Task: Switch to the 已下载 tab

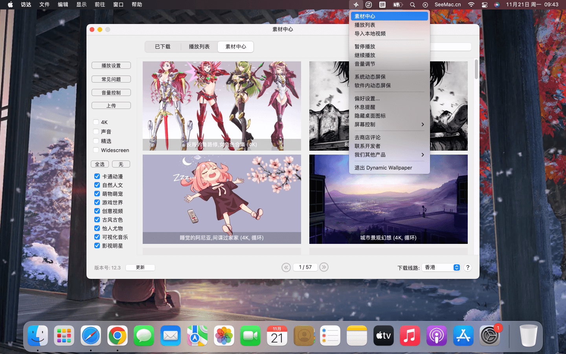Action: [163, 47]
